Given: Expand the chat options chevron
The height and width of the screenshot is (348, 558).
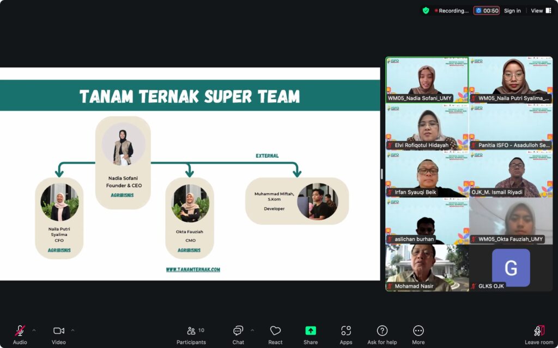Looking at the screenshot, I should (252, 330).
